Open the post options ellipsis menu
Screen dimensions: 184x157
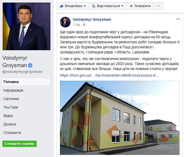[178, 19]
